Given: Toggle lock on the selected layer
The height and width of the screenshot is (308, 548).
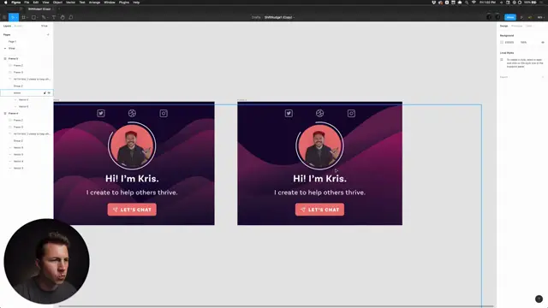Looking at the screenshot, I should (45, 93).
